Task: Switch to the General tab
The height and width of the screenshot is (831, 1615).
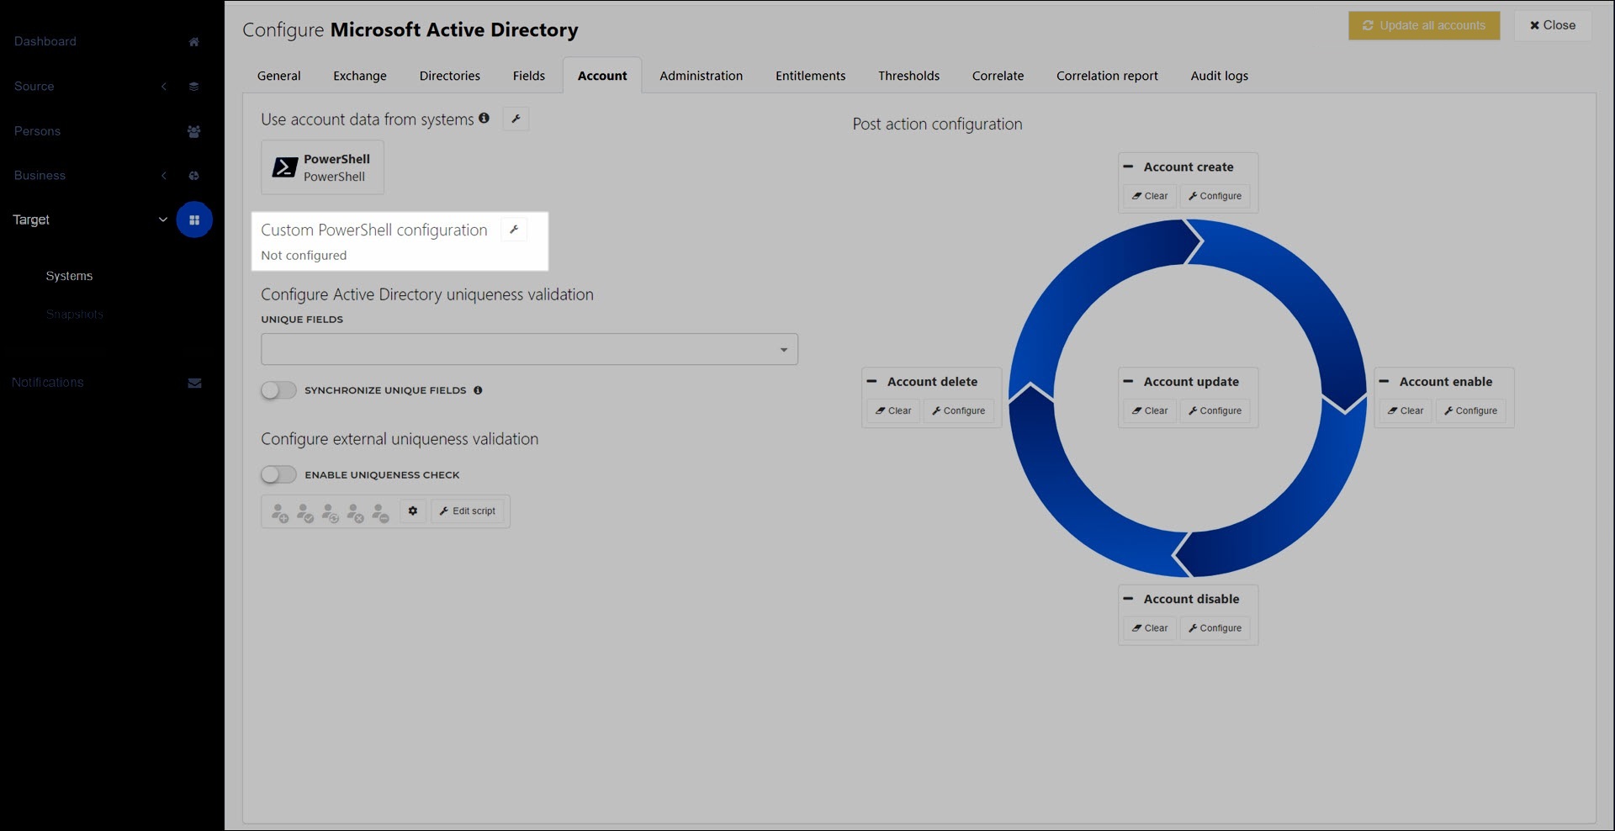Action: click(x=279, y=76)
